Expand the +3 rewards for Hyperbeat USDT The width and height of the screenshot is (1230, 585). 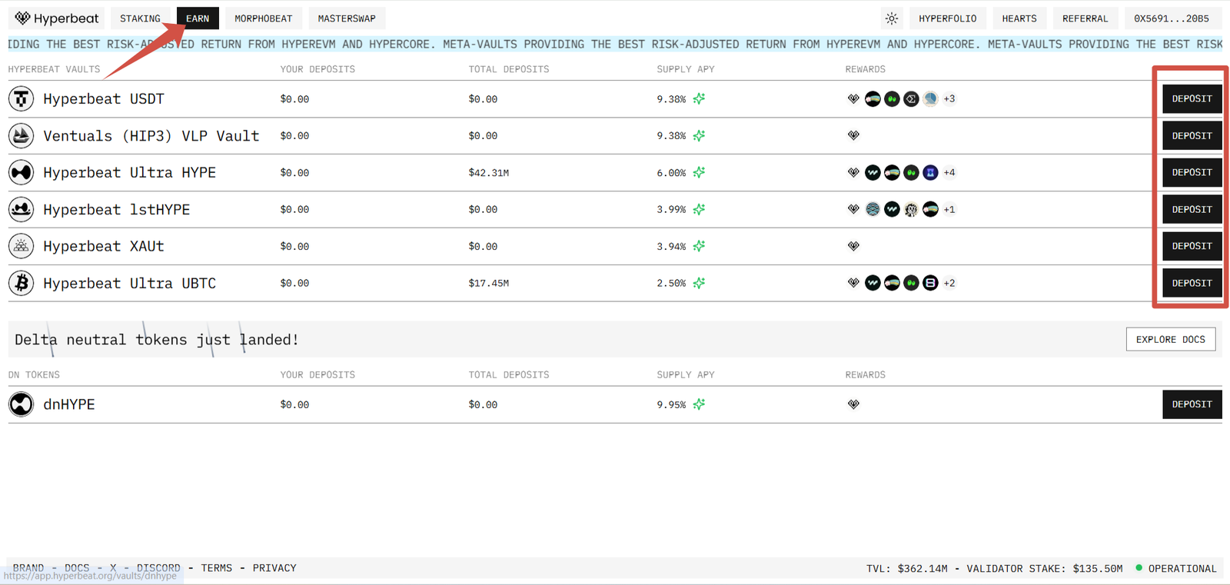click(x=949, y=99)
